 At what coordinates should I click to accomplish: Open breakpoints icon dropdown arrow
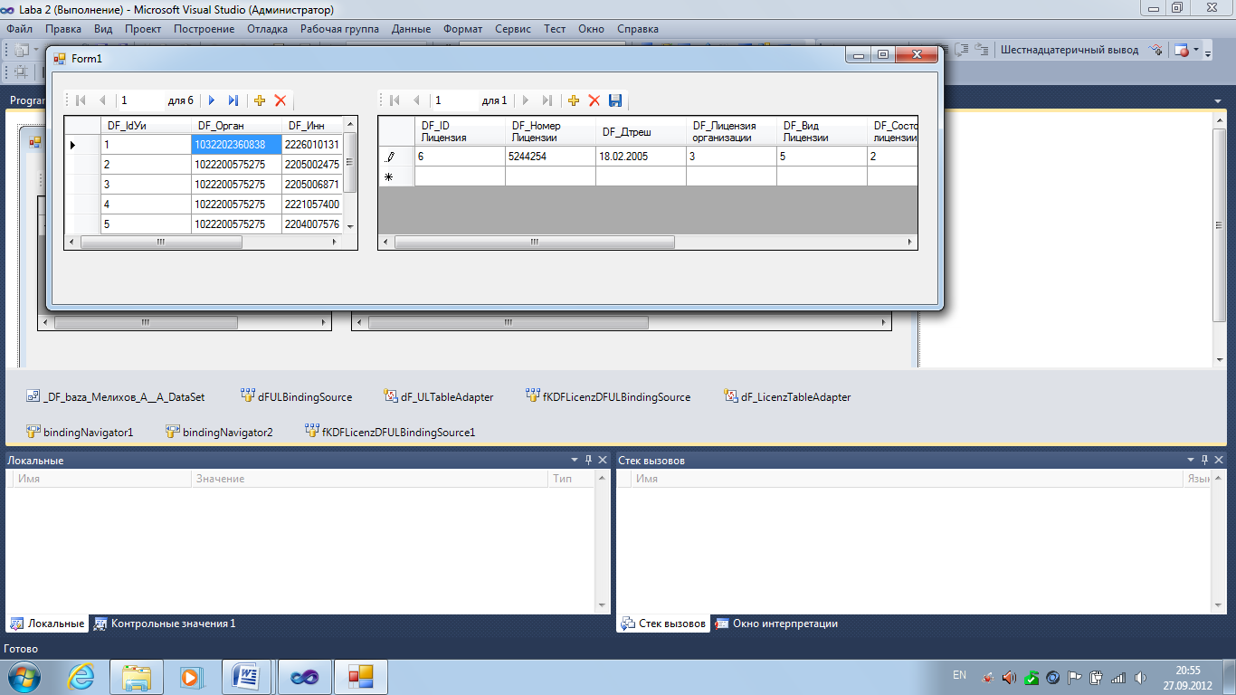(1196, 51)
